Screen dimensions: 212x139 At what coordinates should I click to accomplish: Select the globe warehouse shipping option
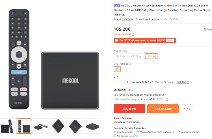(117, 69)
